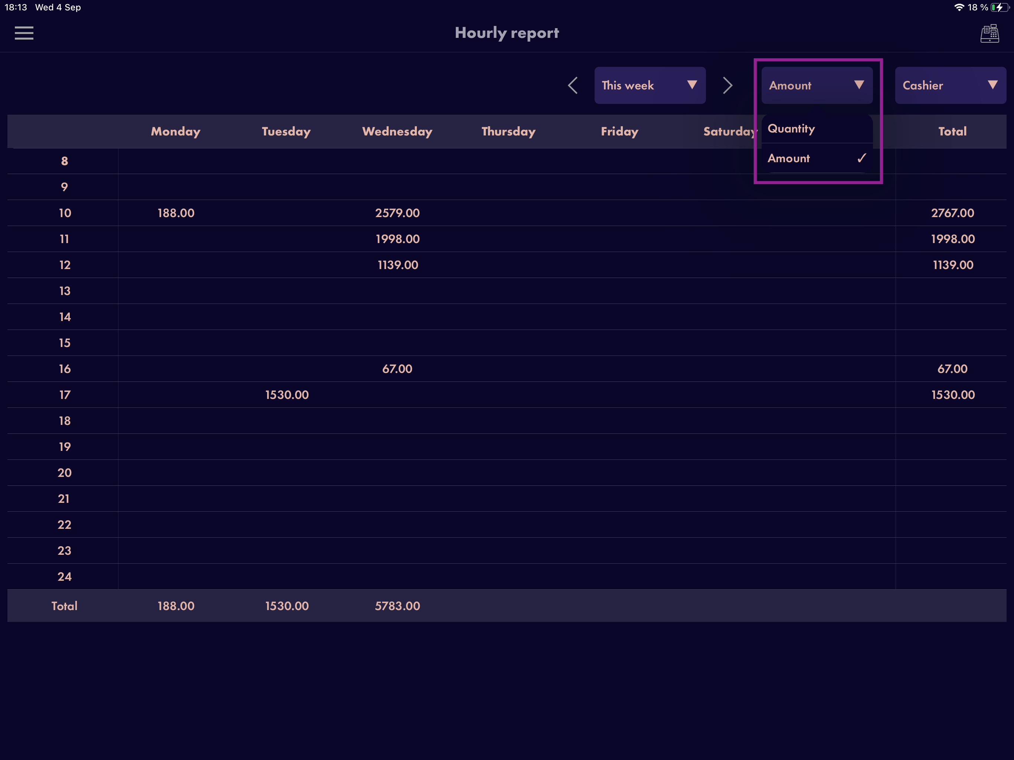Select the Tuesday 1530.00 cell at hour 17
This screenshot has width=1014, height=760.
click(287, 395)
